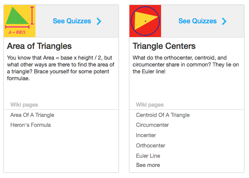Open the Triangle Centers title
The width and height of the screenshot is (249, 178).
click(x=164, y=46)
